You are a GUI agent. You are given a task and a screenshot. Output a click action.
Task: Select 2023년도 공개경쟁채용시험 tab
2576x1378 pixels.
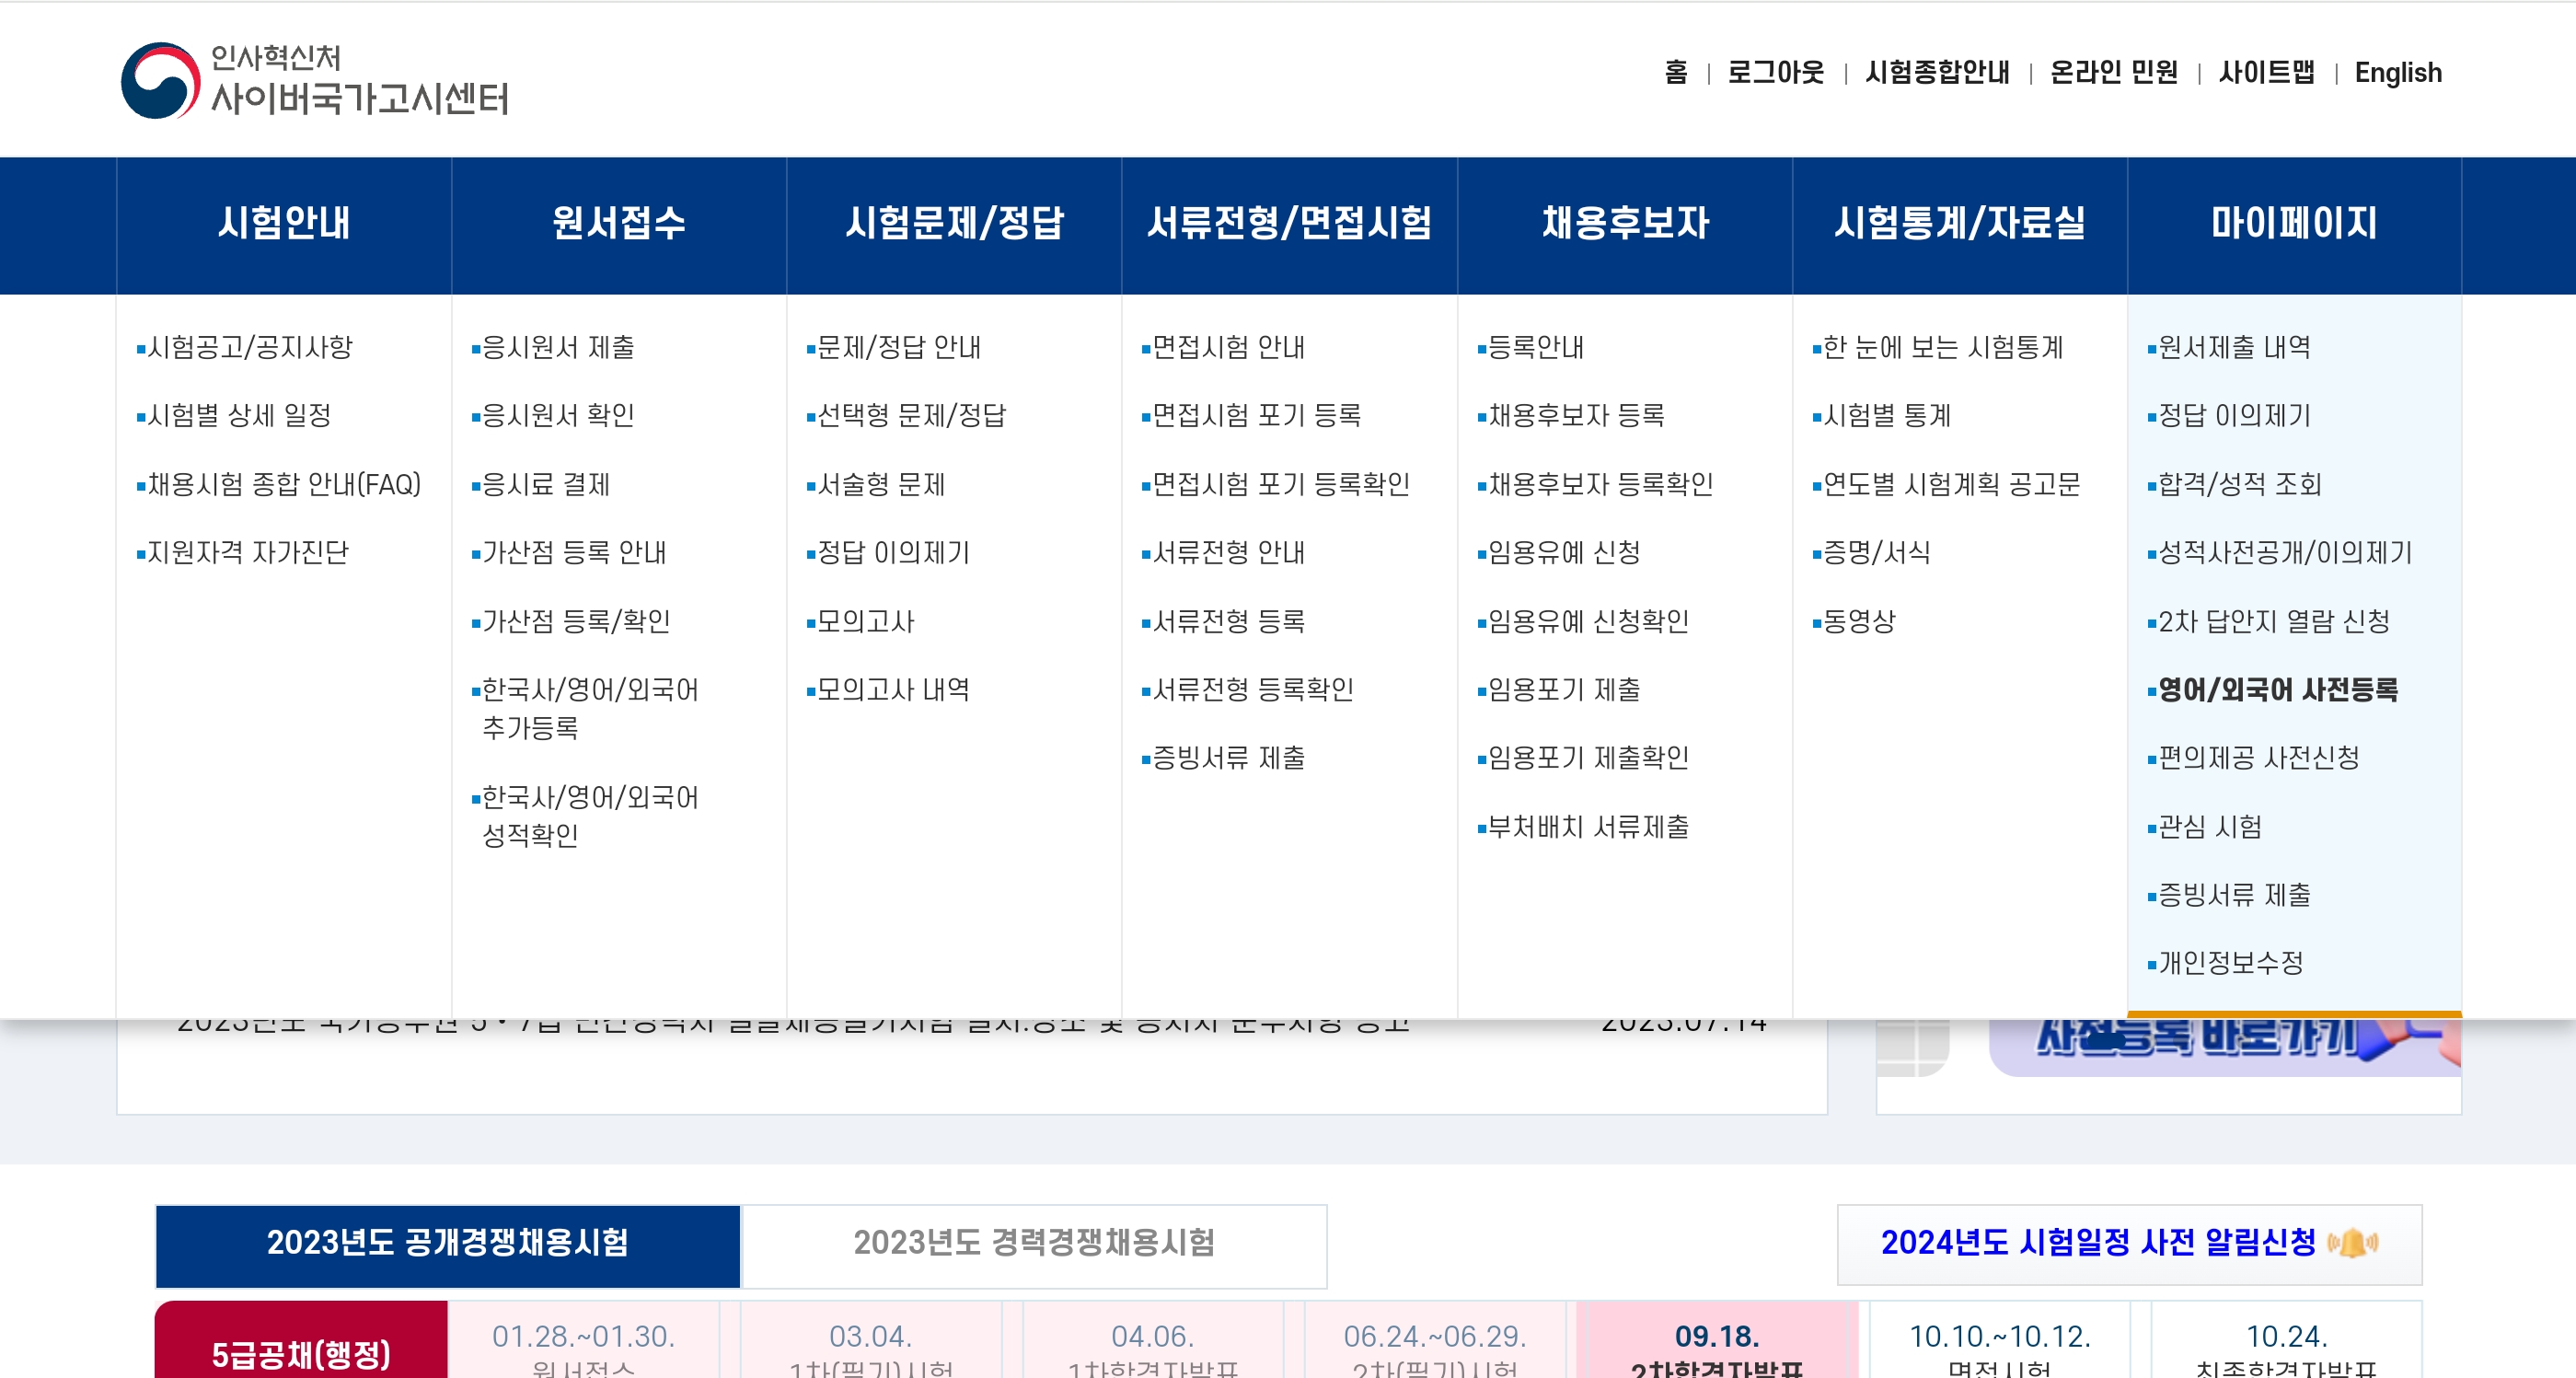coord(447,1243)
